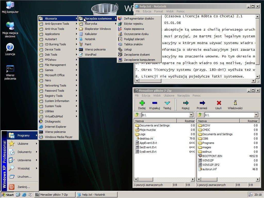264x198 pixels.
Task: Click B:\ panel horizontal scrollbar right arrow
Action: coord(193,179)
